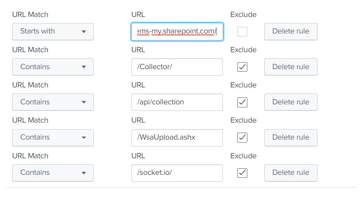Open URL Match dropdown for /WsaUpload.ashx rule
This screenshot has height=197, width=361.
53,137
